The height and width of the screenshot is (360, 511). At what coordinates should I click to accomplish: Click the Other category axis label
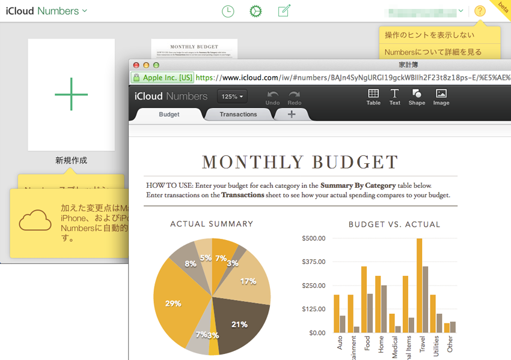450,344
